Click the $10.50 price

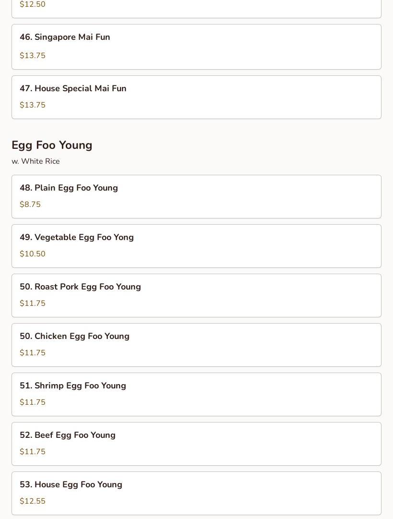tap(33, 254)
